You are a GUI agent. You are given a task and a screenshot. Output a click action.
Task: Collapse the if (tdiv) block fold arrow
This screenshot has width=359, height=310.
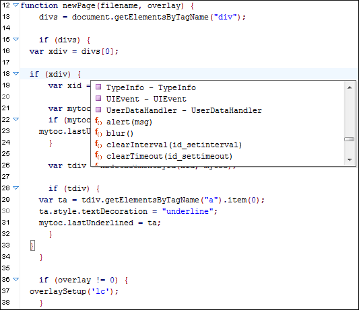tap(15, 188)
